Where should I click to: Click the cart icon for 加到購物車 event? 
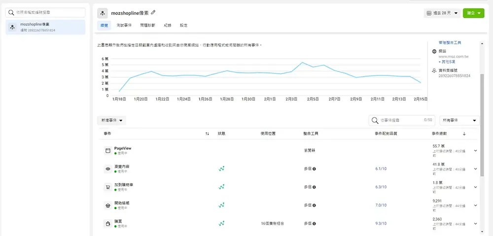click(108, 187)
